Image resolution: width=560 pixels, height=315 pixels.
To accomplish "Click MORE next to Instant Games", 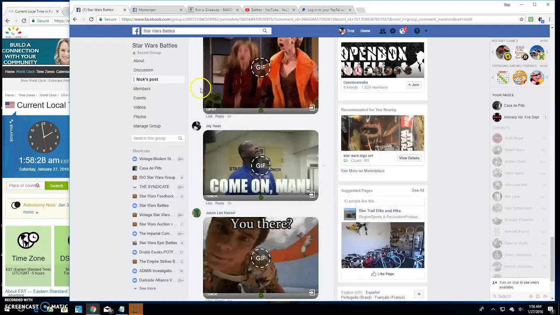I will point(543,41).
